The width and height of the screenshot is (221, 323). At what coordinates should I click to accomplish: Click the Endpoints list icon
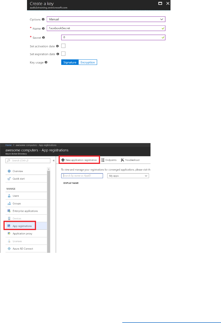[103, 160]
